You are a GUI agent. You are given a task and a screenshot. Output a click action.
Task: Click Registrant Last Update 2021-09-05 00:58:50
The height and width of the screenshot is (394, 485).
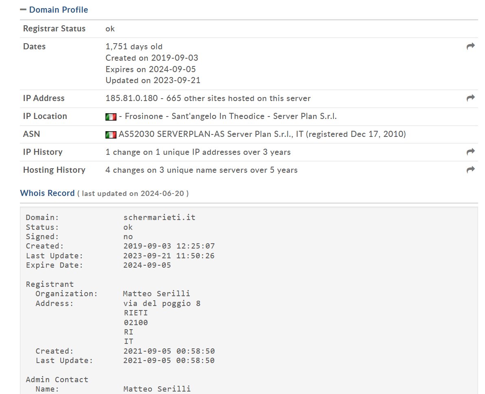pos(169,361)
